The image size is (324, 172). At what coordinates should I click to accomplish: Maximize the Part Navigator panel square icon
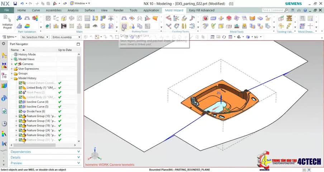(x=78, y=44)
